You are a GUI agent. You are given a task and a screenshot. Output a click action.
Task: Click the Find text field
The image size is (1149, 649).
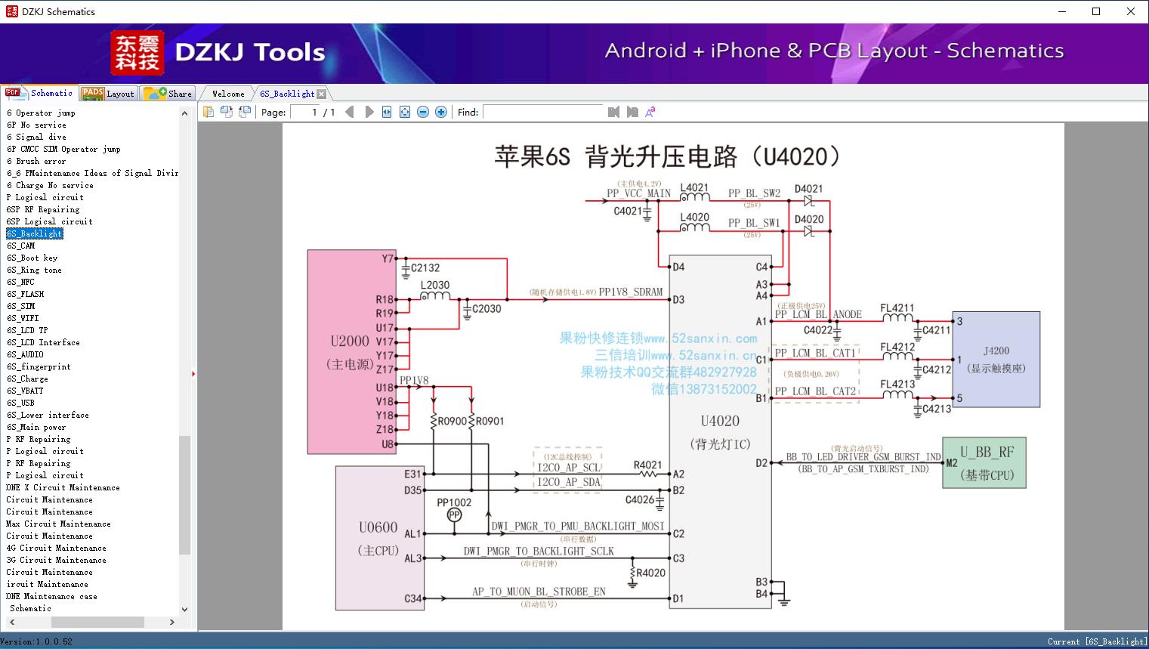coord(542,112)
